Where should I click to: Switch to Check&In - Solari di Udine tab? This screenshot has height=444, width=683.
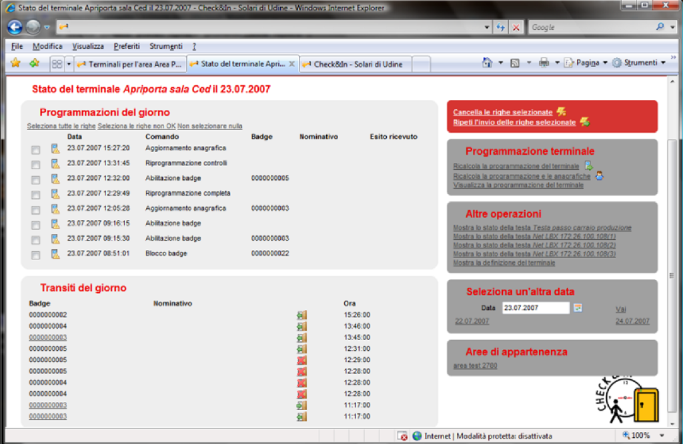coord(354,64)
